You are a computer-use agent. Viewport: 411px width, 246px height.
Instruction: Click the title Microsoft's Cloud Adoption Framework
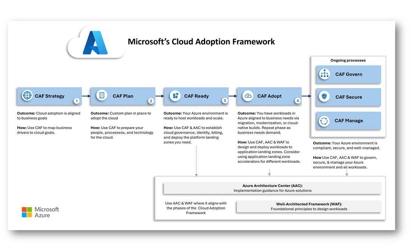pos(201,42)
